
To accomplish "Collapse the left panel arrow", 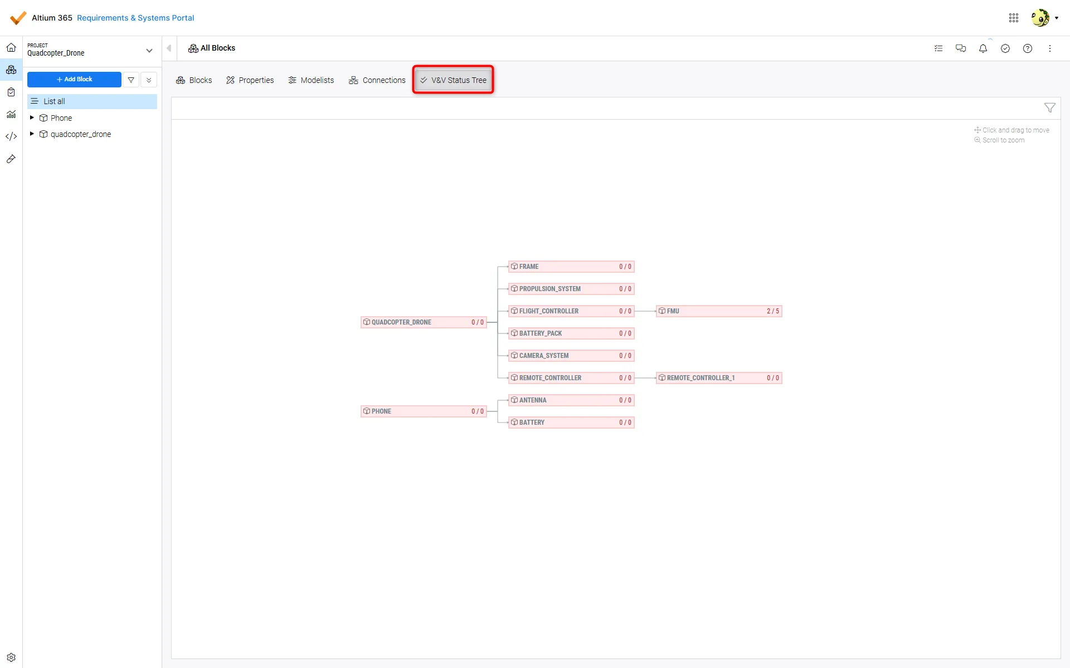I will (169, 48).
